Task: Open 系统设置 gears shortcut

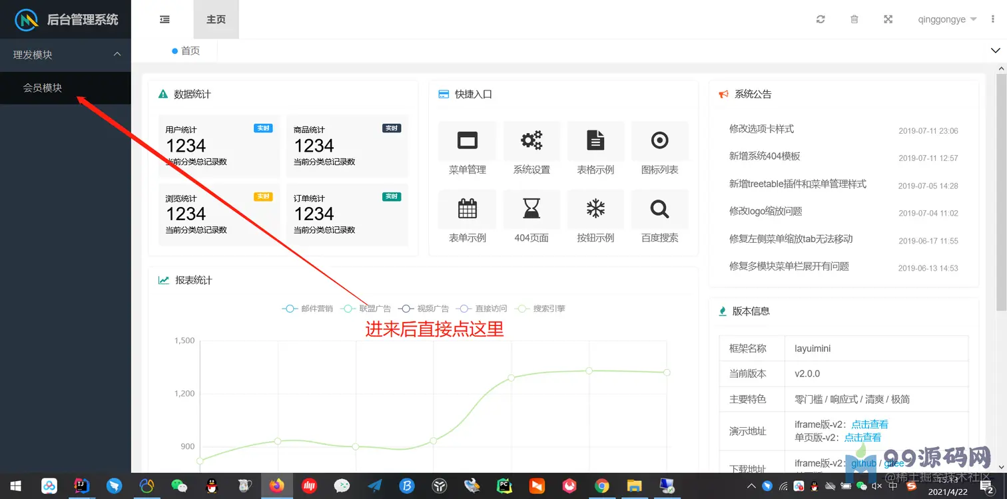Action: coord(531,148)
